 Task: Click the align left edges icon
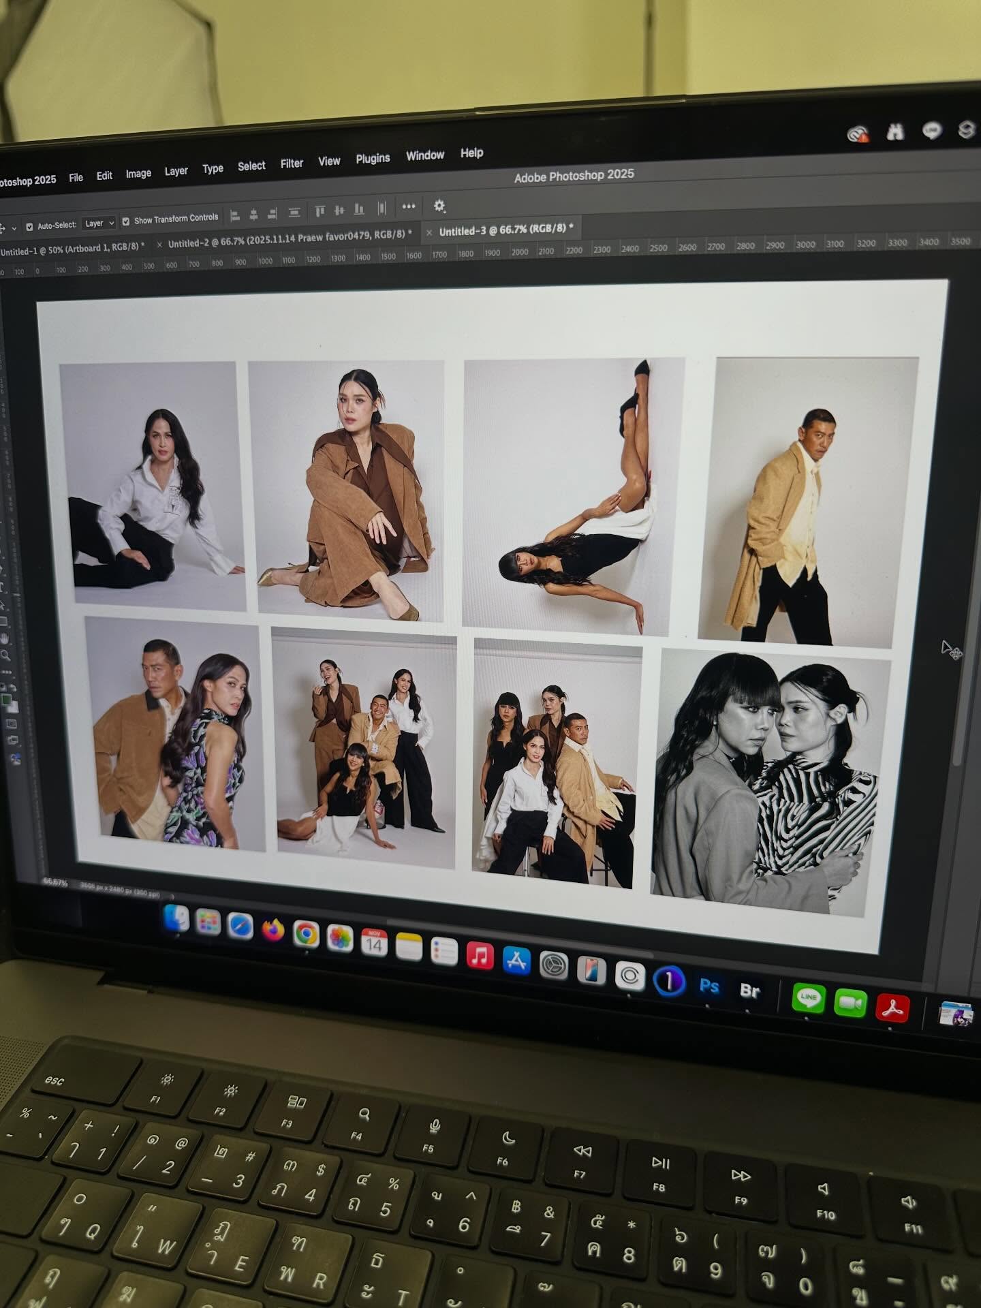[x=235, y=216]
